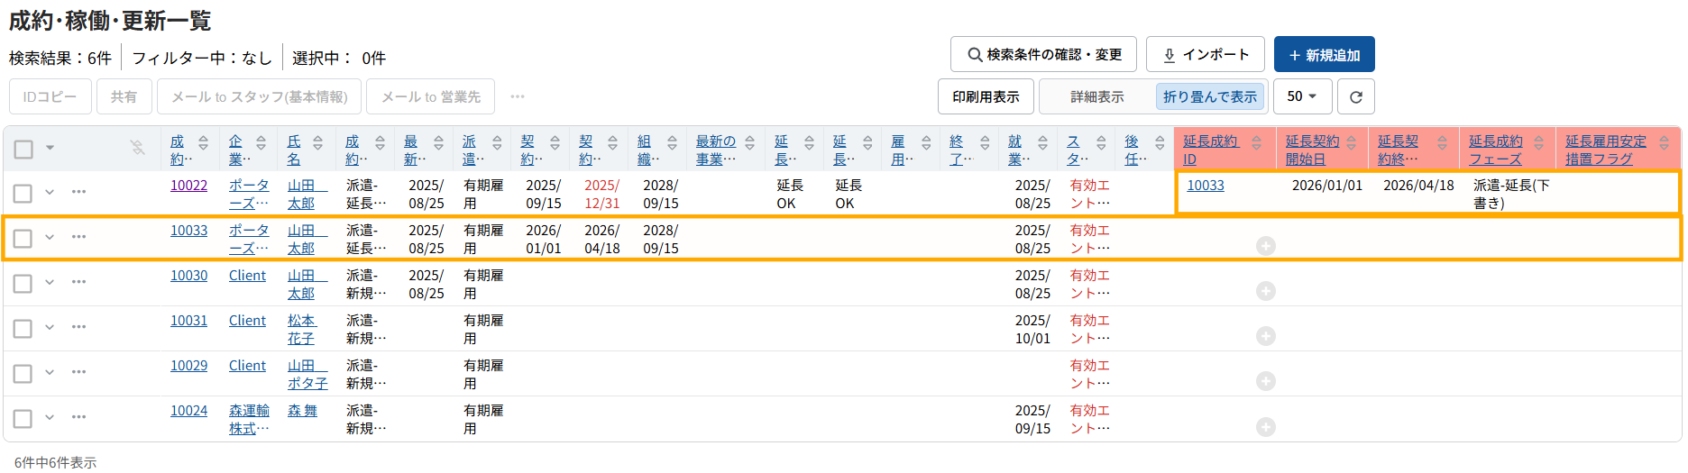Click the three-dot menu beside toolbar buttons
Image resolution: width=1688 pixels, height=473 pixels.
tap(518, 97)
